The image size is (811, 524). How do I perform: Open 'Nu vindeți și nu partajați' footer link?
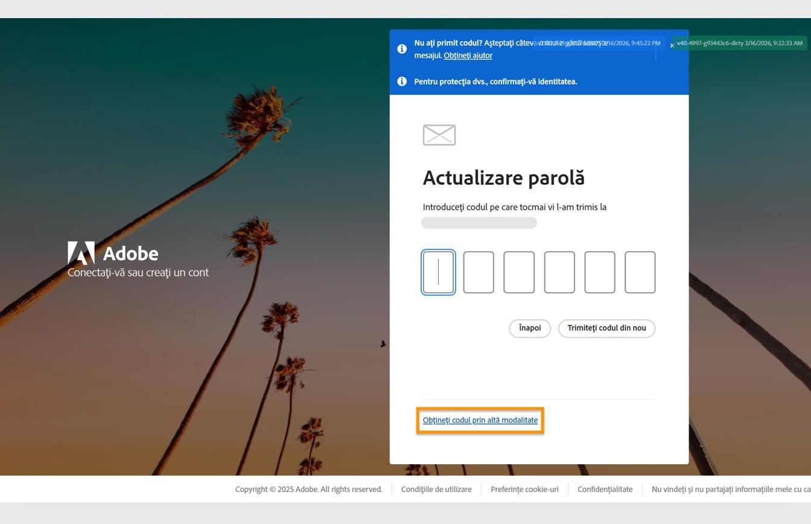coord(731,490)
